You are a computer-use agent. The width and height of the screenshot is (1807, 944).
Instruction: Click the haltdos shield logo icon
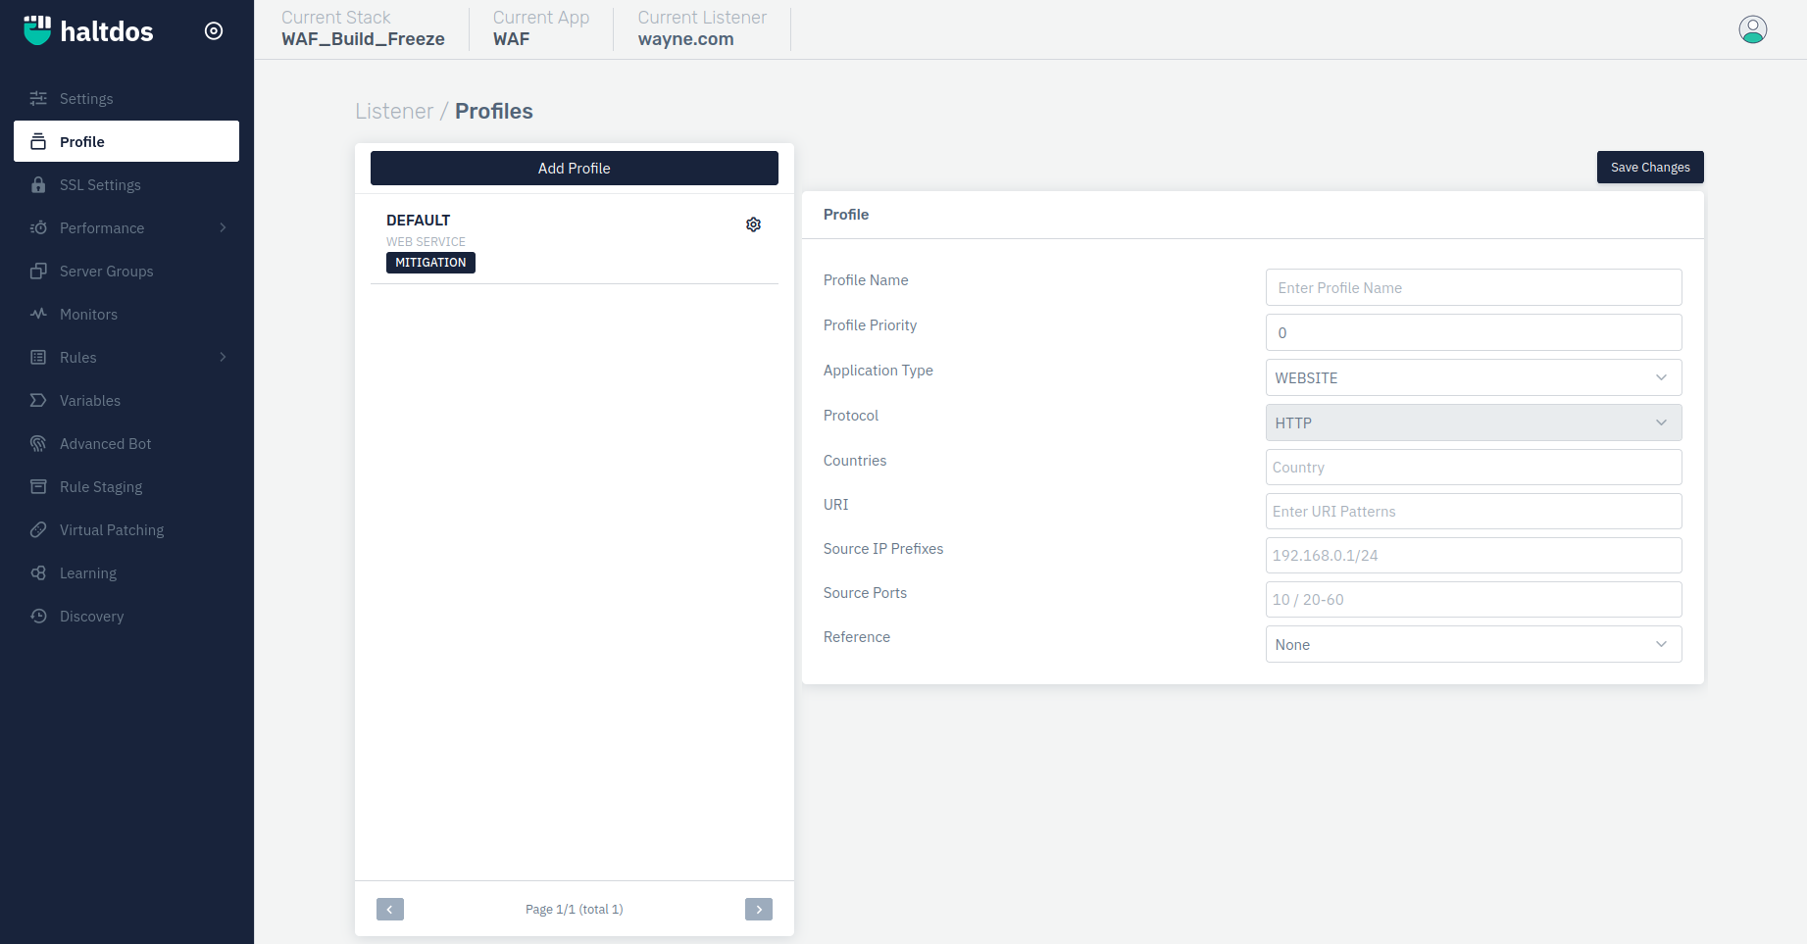click(37, 30)
